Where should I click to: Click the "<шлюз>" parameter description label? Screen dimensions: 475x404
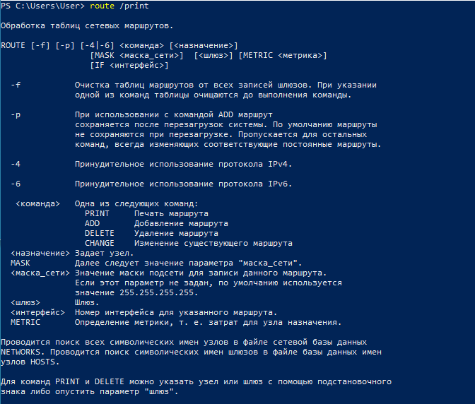[x=25, y=302]
